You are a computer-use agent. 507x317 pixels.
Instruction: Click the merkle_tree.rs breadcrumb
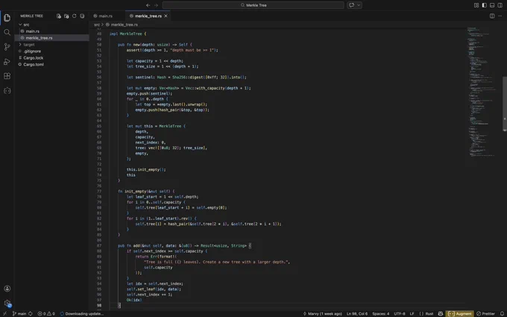(125, 25)
